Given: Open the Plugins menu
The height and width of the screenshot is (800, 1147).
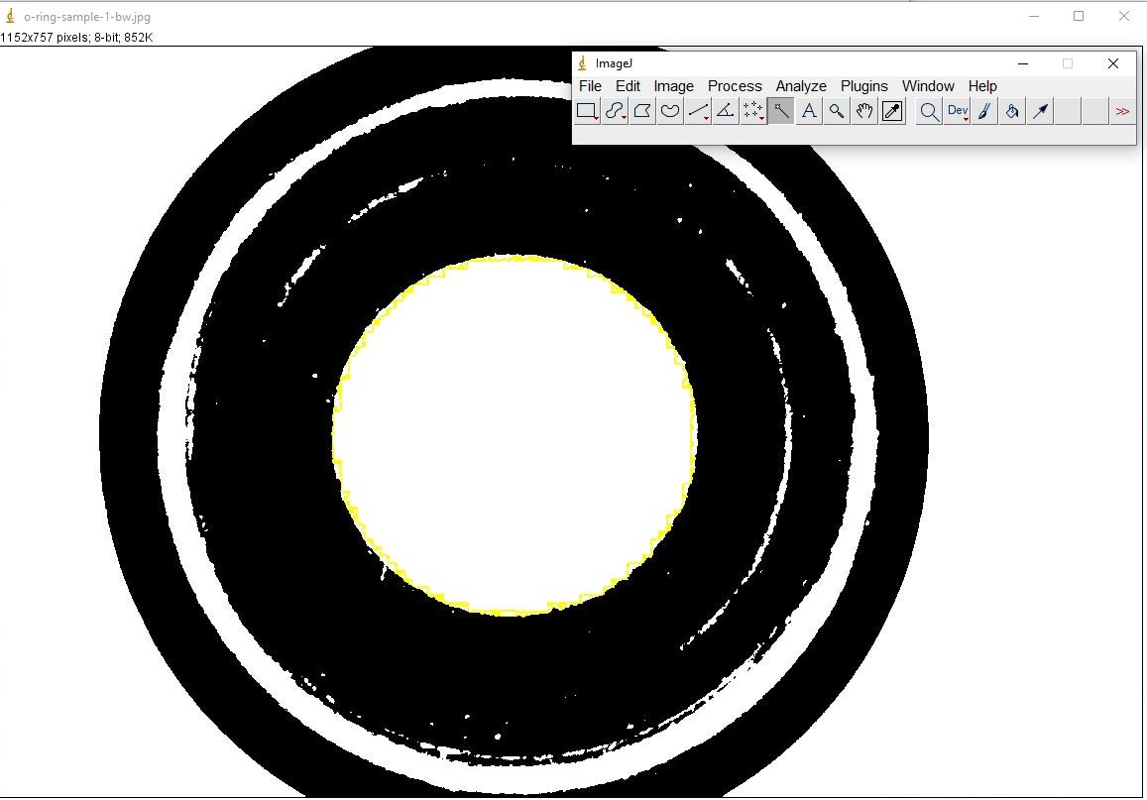Looking at the screenshot, I should pyautogui.click(x=863, y=86).
